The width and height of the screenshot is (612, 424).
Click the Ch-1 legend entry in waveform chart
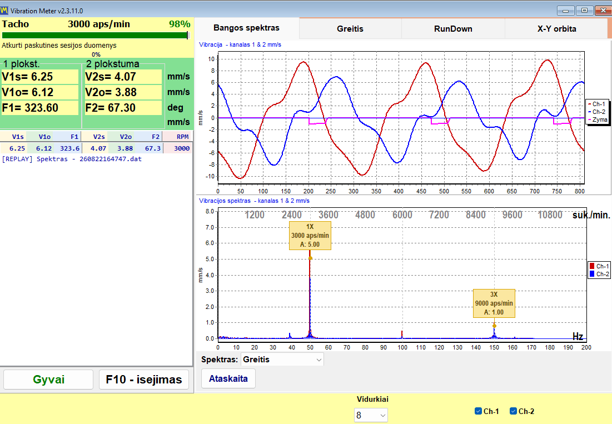tap(596, 104)
